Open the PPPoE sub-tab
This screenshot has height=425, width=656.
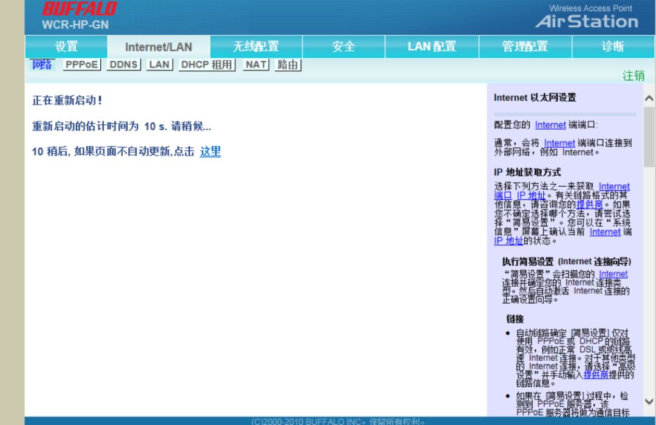coord(81,65)
